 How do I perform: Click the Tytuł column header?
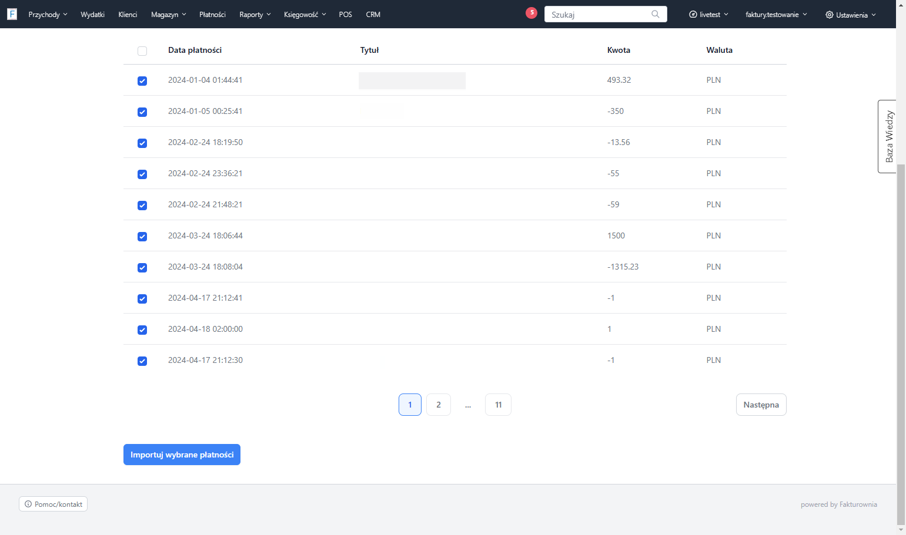point(369,50)
